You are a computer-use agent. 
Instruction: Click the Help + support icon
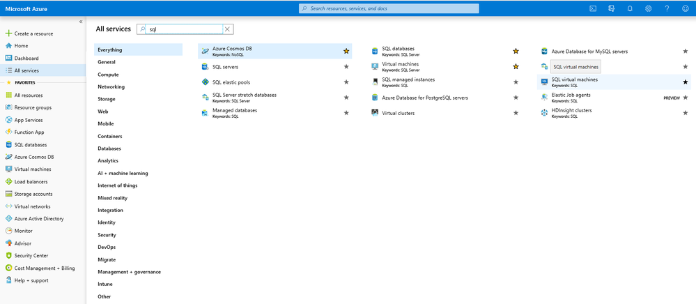8,280
